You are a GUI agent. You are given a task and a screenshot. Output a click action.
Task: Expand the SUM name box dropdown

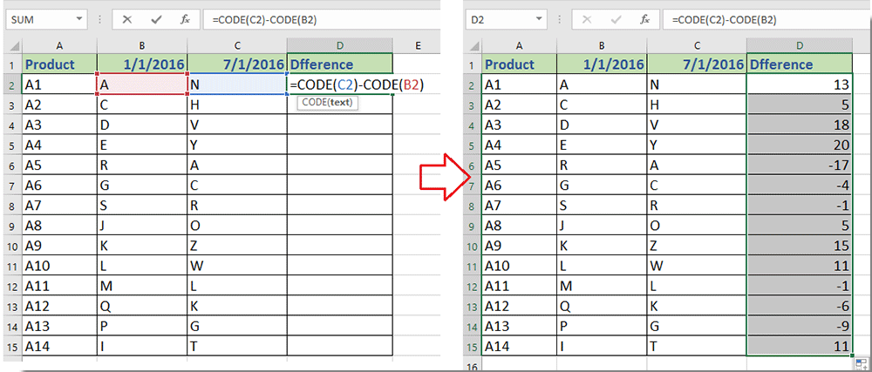coord(79,19)
